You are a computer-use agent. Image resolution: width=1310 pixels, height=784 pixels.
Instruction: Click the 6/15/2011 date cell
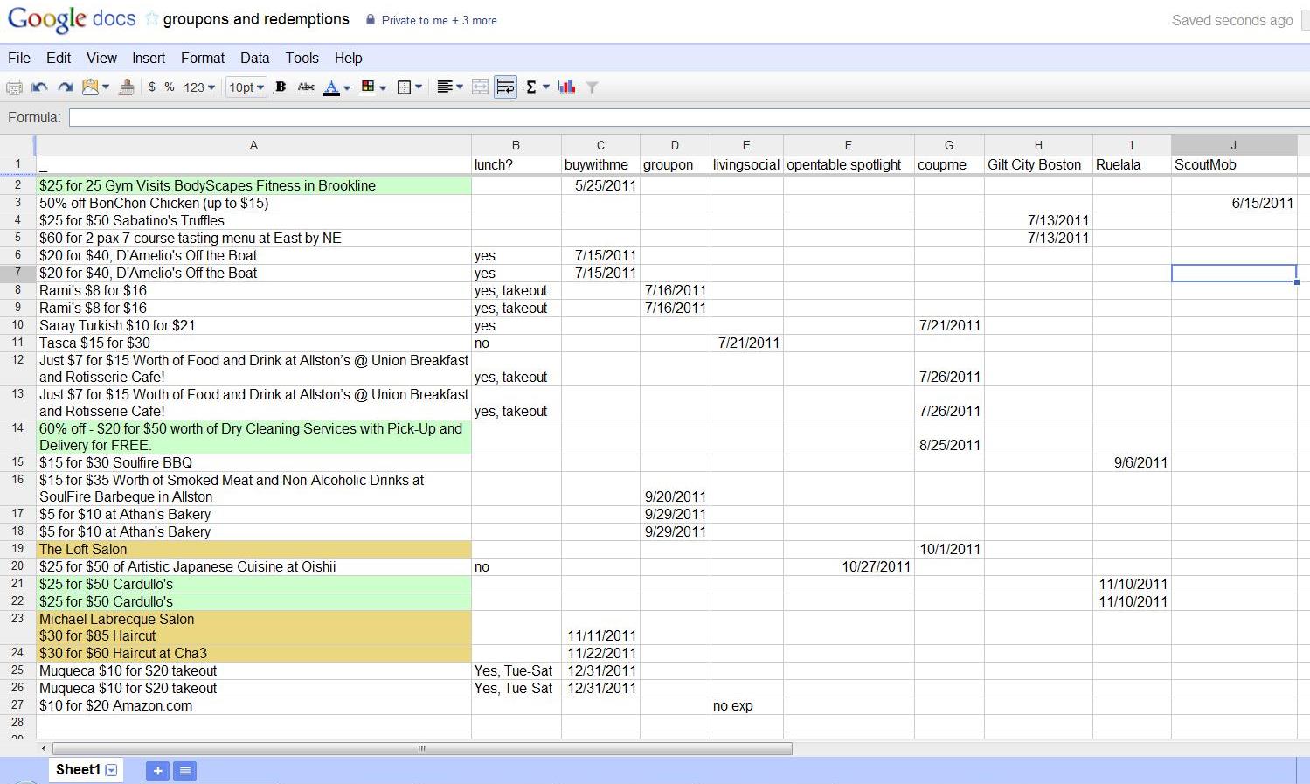(x=1233, y=203)
